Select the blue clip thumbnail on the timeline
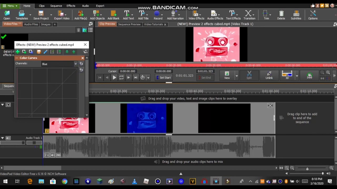Screen dimensions: 337x189 [147, 118]
